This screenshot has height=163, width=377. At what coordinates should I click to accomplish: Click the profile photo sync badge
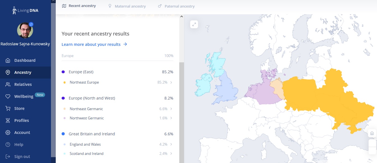coord(31,24)
